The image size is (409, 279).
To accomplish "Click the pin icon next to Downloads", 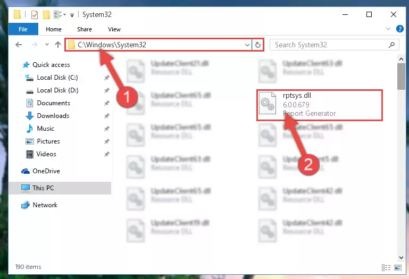I will point(107,116).
